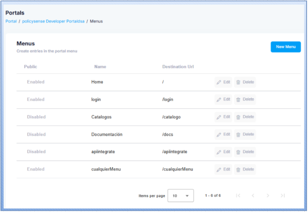Jump to first page of menus
The width and height of the screenshot is (308, 212).
click(238, 196)
